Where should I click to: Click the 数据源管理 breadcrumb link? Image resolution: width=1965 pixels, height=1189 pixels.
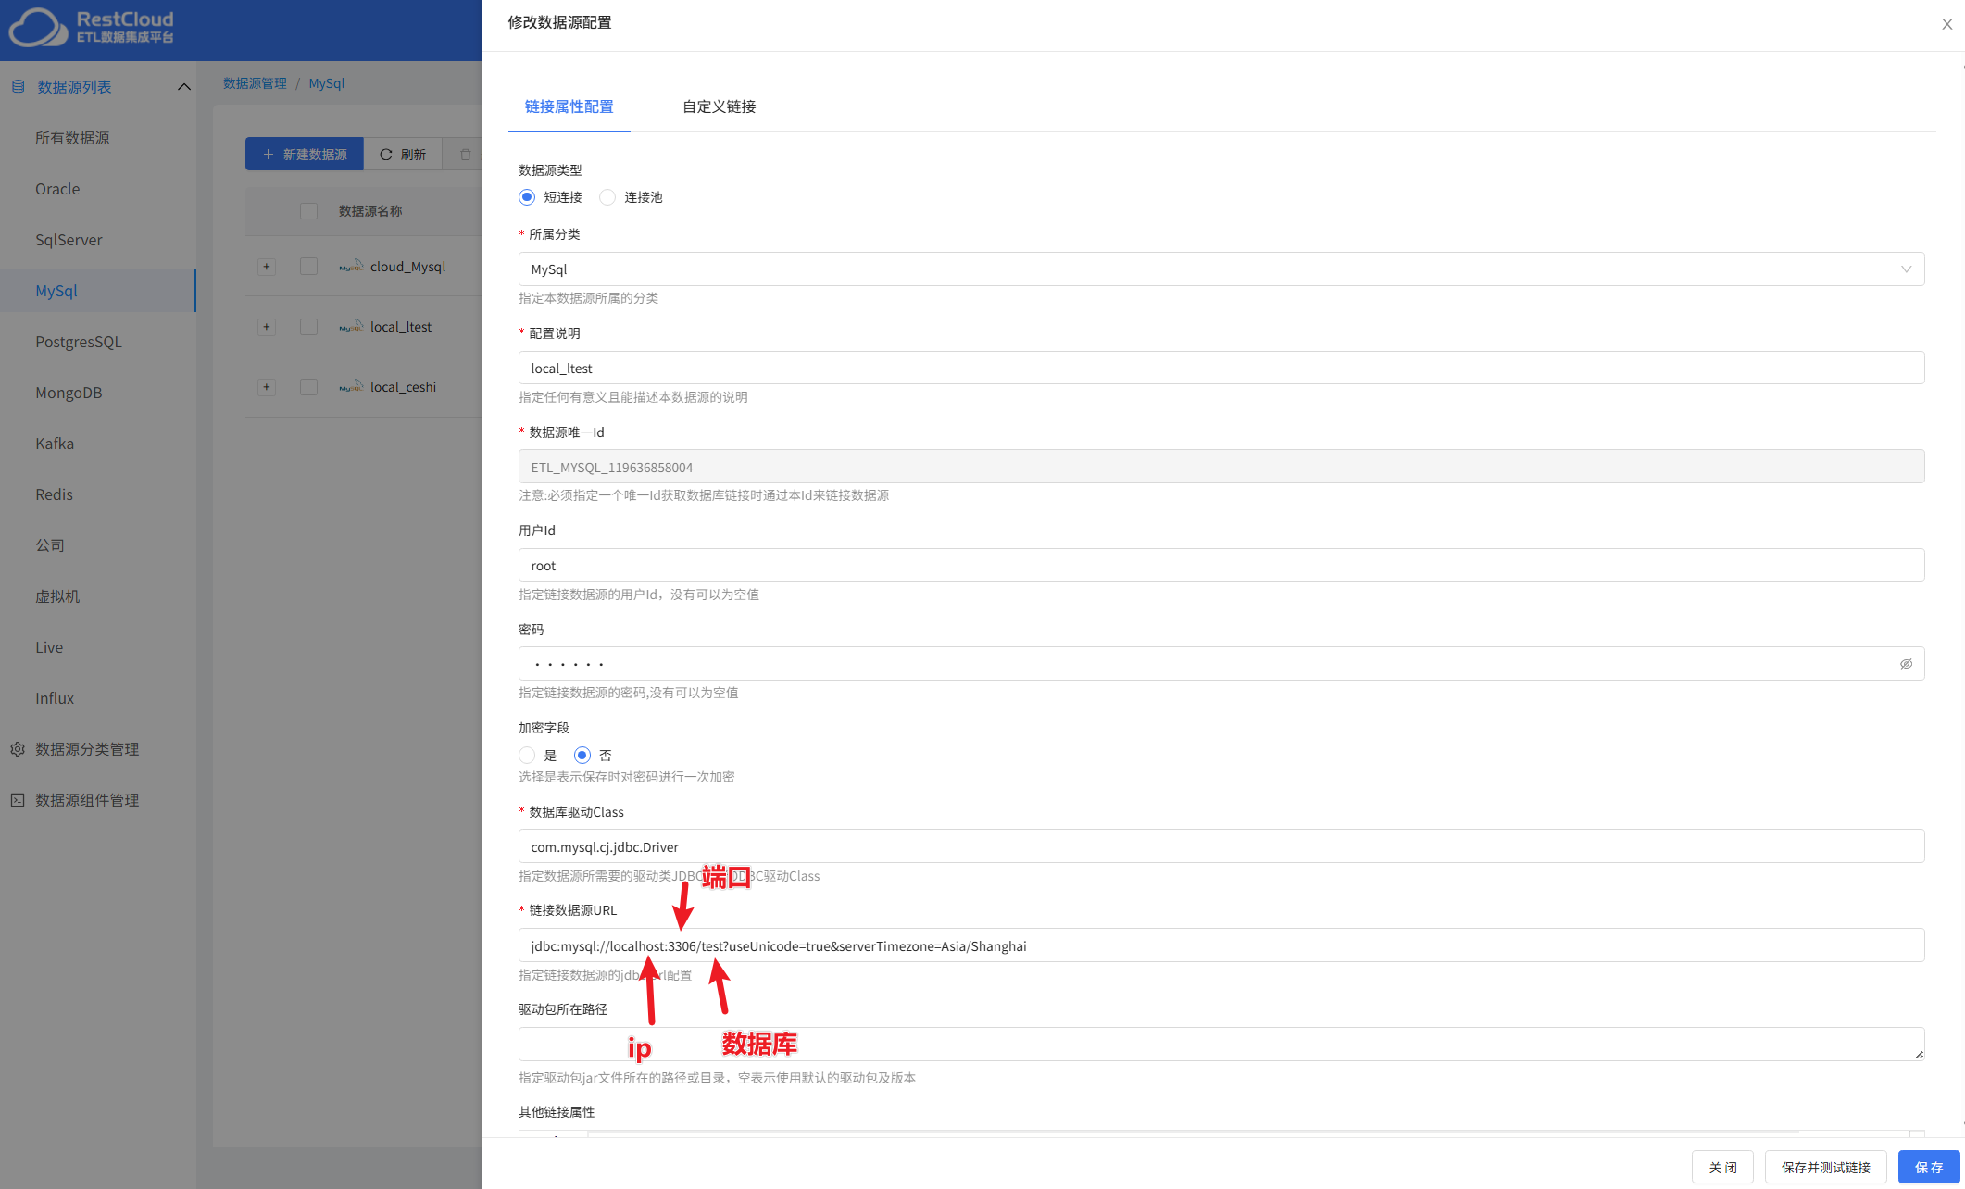coord(255,83)
